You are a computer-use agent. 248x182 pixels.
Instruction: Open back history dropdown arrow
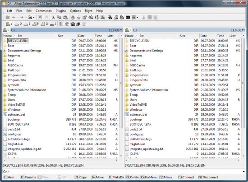[18, 18]
